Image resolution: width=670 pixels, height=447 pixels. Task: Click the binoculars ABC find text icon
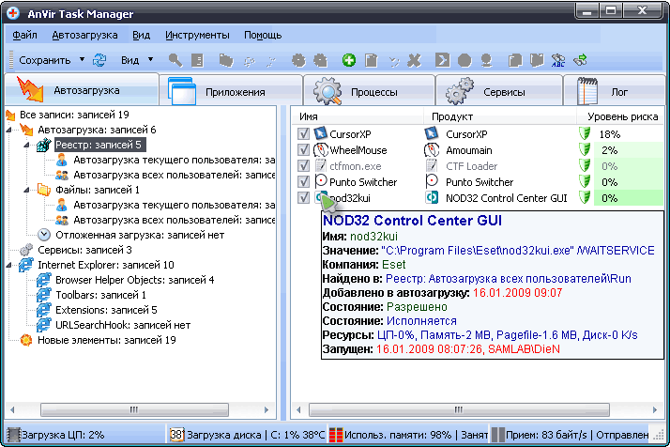tap(558, 60)
